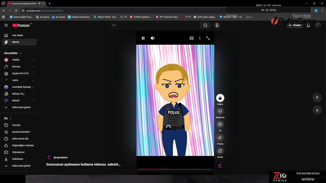Viewport: 326px width, 183px height.
Task: Open İndirilenler downloads
Action: pyautogui.click(x=19, y=159)
